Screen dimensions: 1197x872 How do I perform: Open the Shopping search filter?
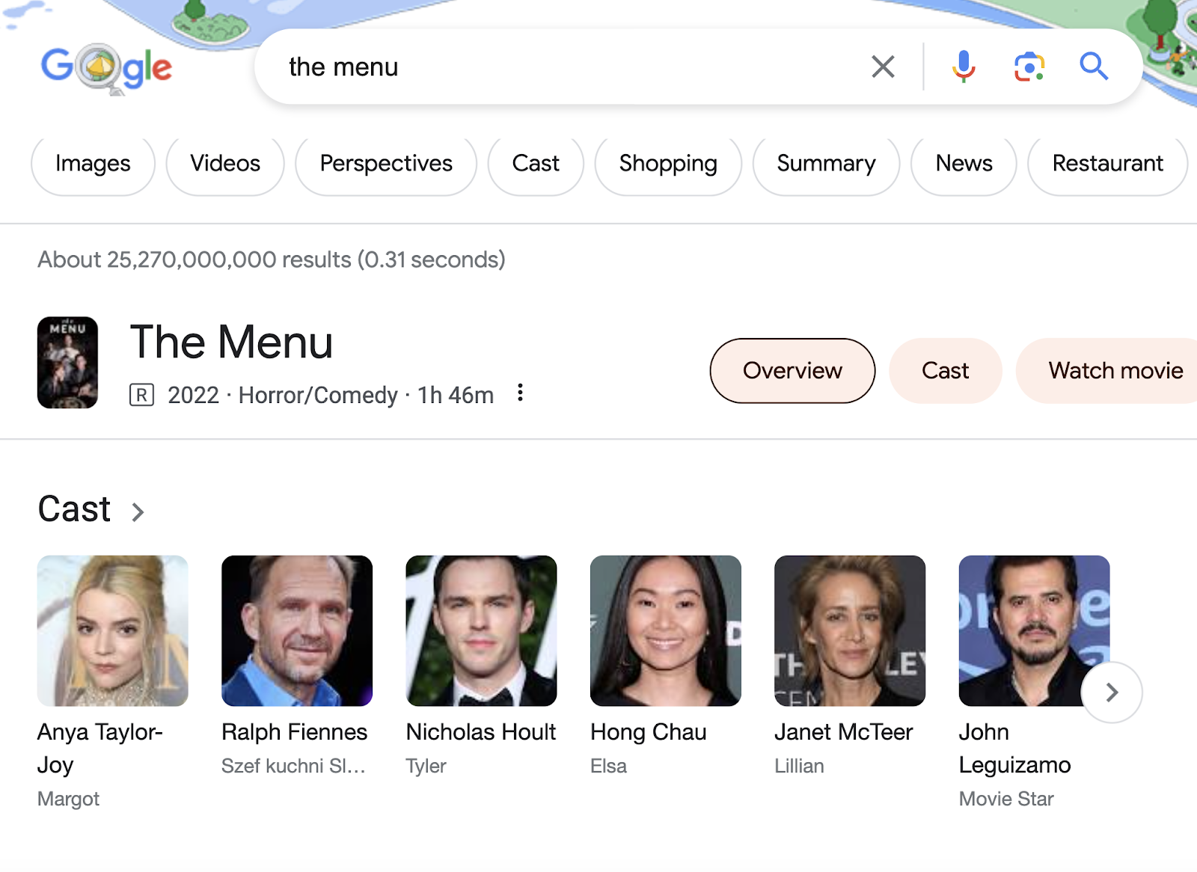[x=667, y=164]
